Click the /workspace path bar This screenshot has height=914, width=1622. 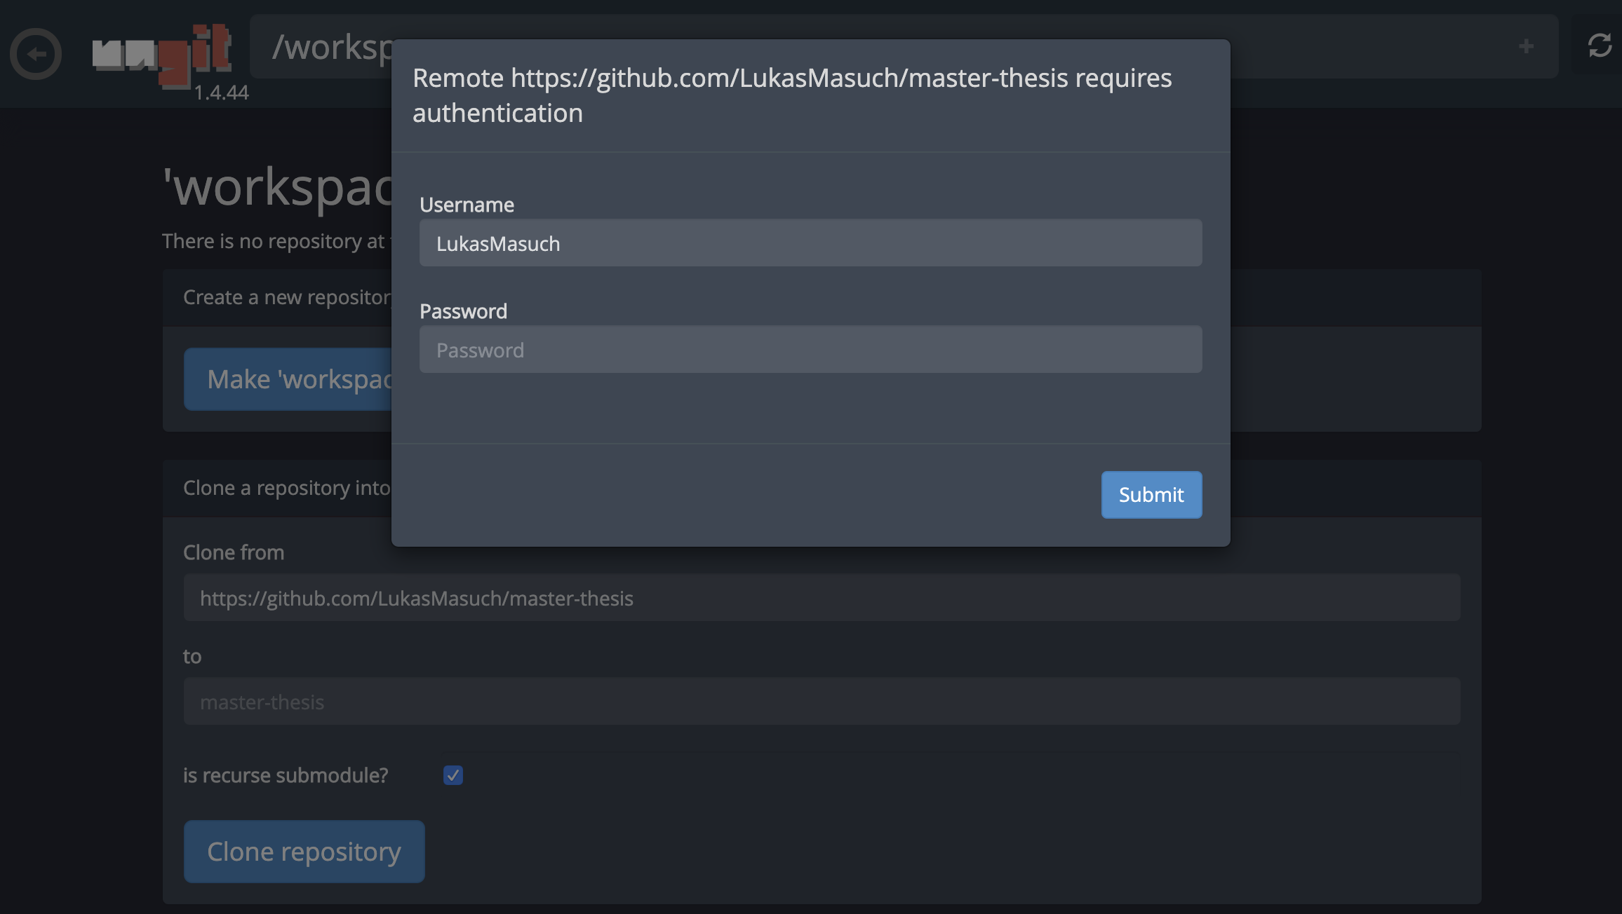coord(330,48)
